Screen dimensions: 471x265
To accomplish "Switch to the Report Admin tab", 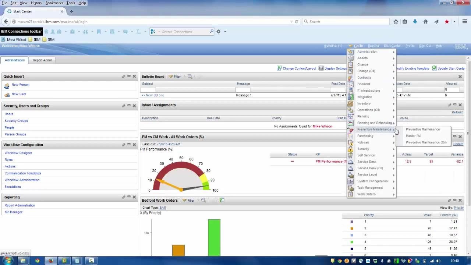I will click(x=42, y=60).
